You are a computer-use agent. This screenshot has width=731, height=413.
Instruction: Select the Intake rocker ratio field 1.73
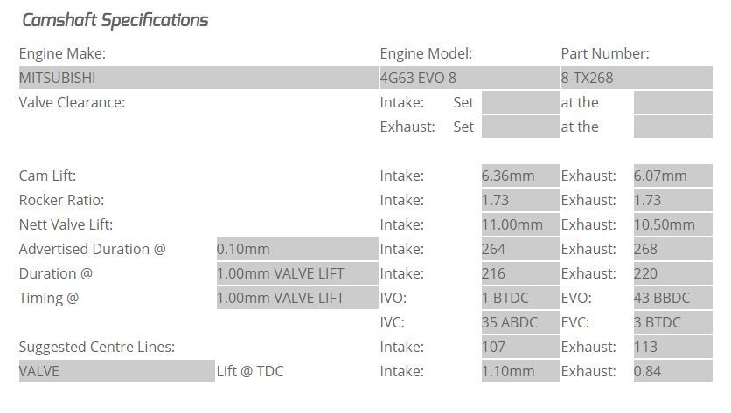pyautogui.click(x=520, y=200)
